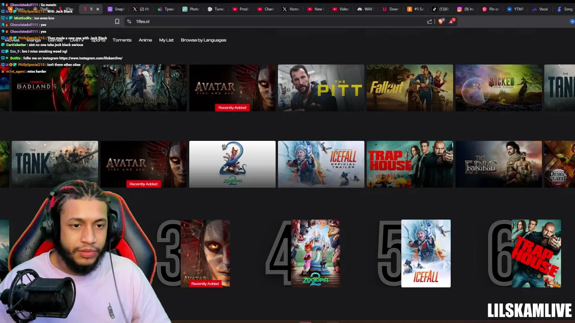Open Avatar Fire and Ash in the second row
575x323 pixels.
143,164
